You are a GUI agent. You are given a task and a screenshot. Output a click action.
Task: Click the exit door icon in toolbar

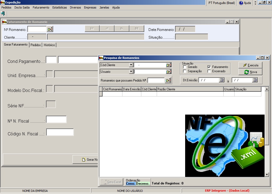click(3, 13)
